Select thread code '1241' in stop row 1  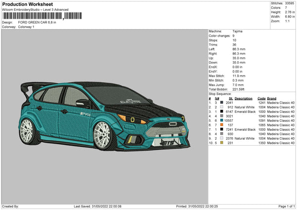click(x=262, y=103)
